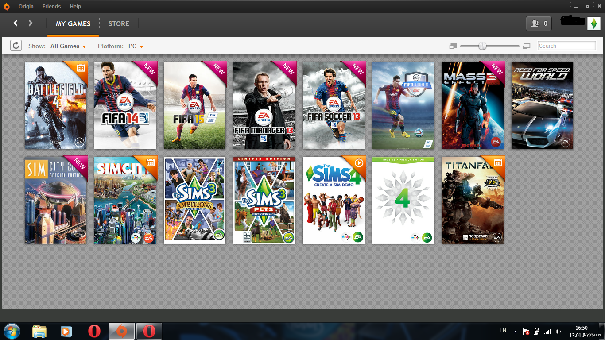Show hidden system tray icons
This screenshot has height=340, width=605.
pyautogui.click(x=515, y=331)
